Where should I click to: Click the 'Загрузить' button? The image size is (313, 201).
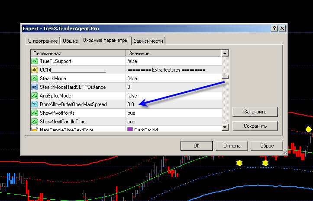pos(255,112)
